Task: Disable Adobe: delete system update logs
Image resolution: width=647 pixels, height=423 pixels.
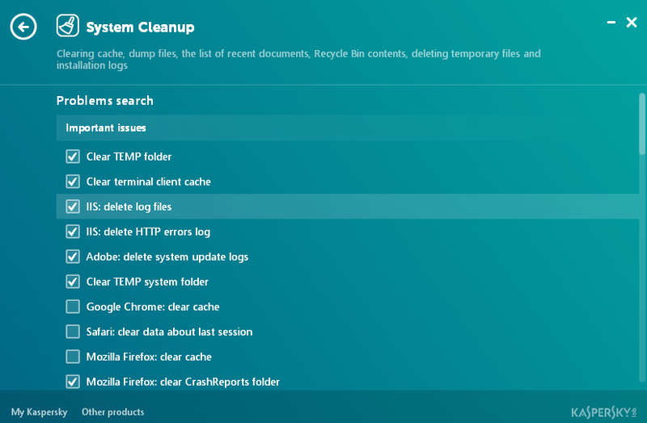Action: 73,257
